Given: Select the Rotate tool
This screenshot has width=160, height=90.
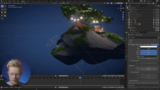Looking at the screenshot, I should (x=5, y=9).
